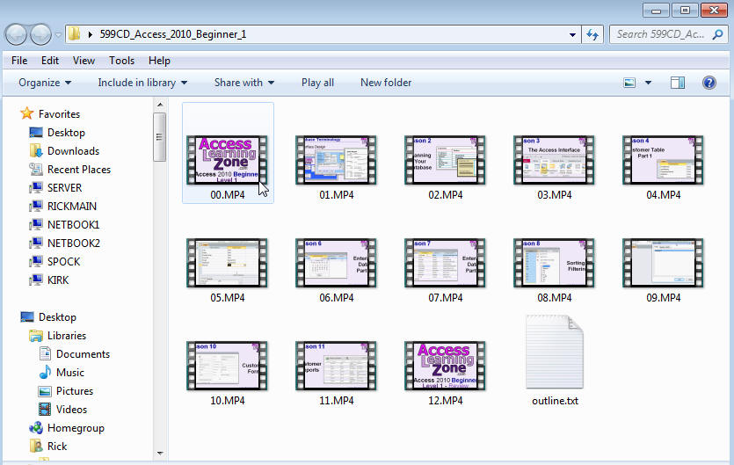This screenshot has width=734, height=465.
Task: Select the outline.txt file icon
Action: (x=555, y=351)
